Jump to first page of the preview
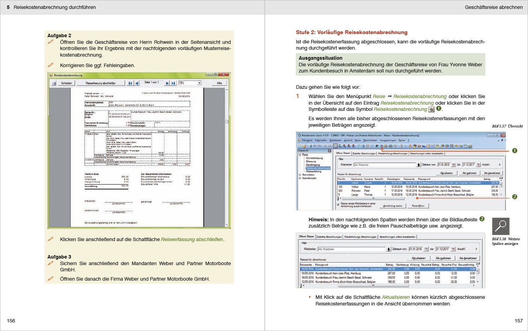Image resolution: width=528 pixels, height=331 pixels. tap(131, 83)
